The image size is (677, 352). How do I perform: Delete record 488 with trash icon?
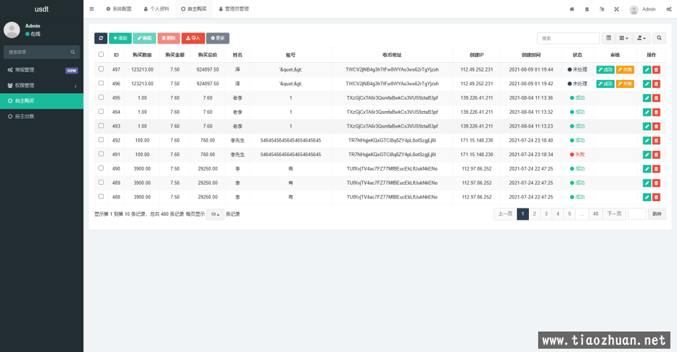(x=657, y=197)
